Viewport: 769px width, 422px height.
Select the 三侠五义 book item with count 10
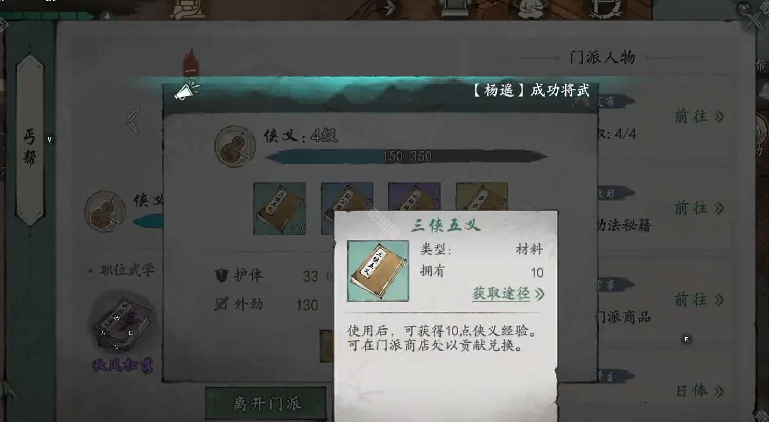click(279, 208)
